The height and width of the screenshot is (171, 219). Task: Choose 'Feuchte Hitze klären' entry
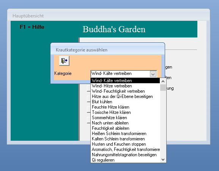tap(125, 107)
